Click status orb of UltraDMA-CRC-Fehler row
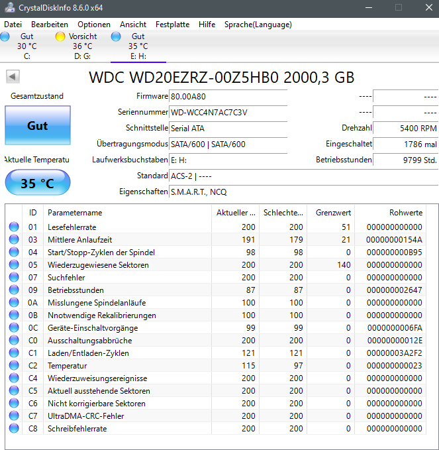This screenshot has height=450, width=439. 14,416
